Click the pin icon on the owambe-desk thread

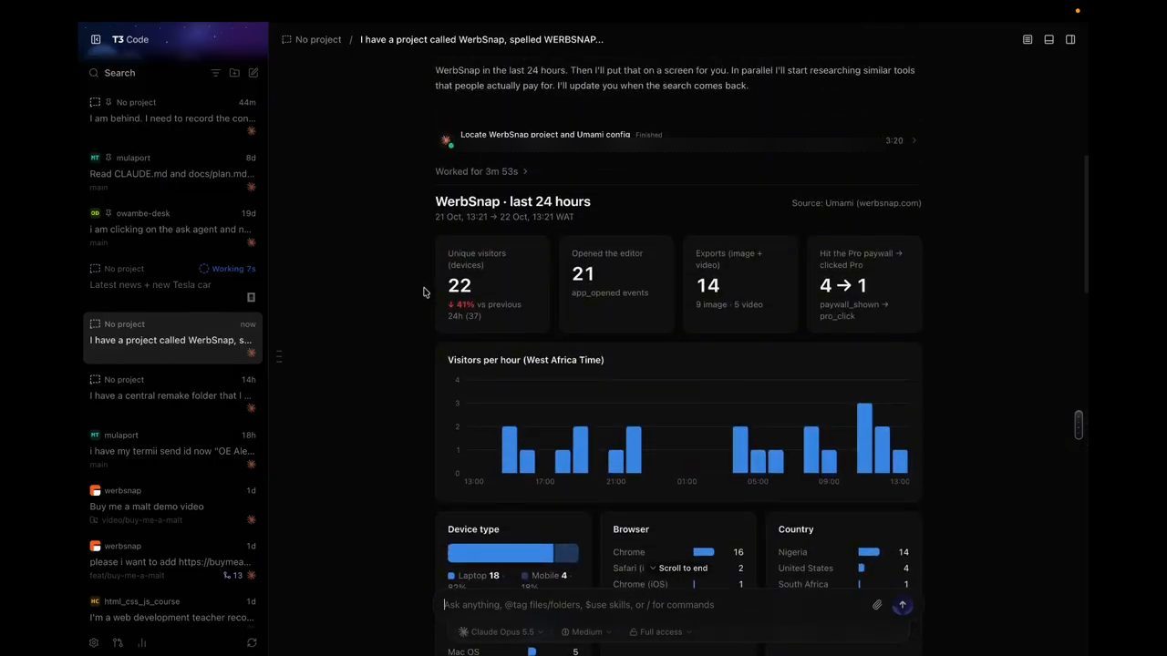108,213
